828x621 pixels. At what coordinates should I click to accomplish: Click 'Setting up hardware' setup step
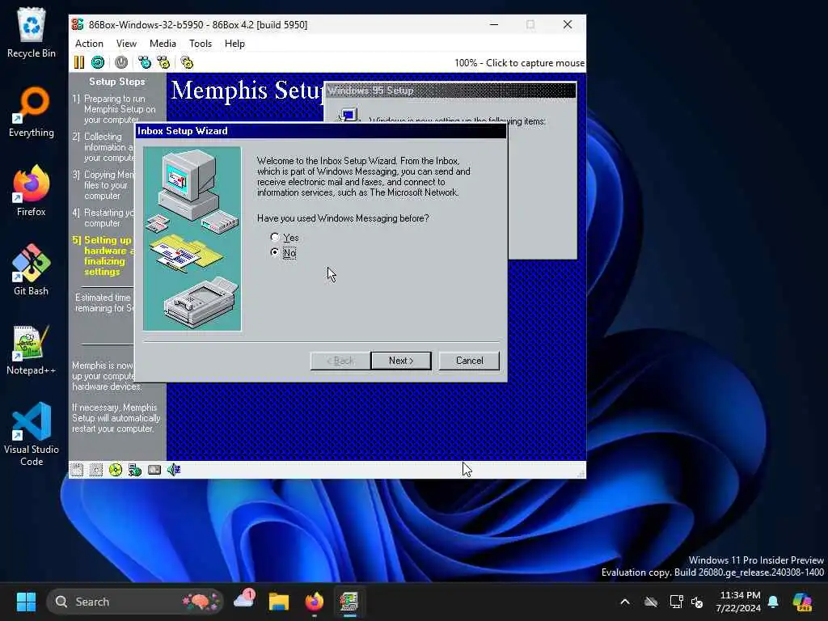click(x=103, y=256)
